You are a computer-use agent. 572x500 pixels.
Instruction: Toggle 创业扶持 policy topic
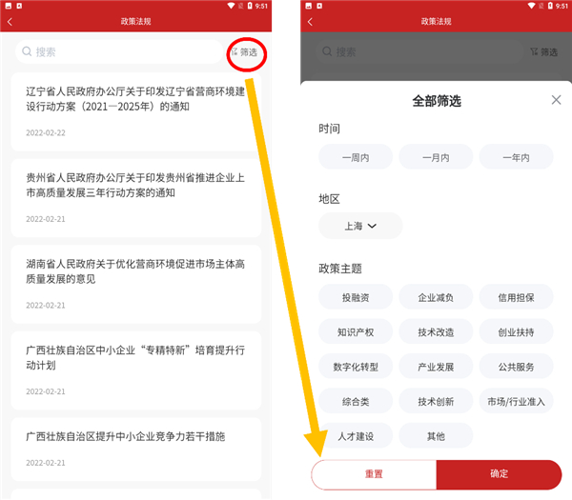pyautogui.click(x=516, y=331)
